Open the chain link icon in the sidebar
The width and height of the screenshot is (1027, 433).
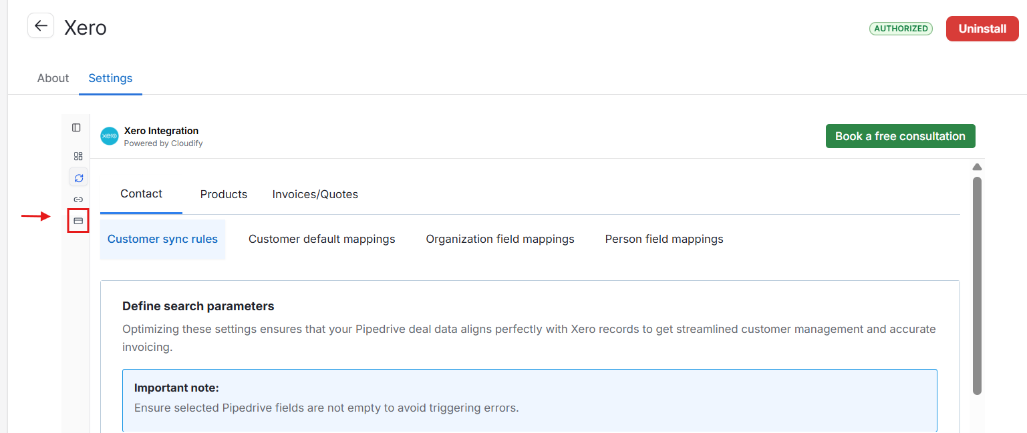pos(78,199)
